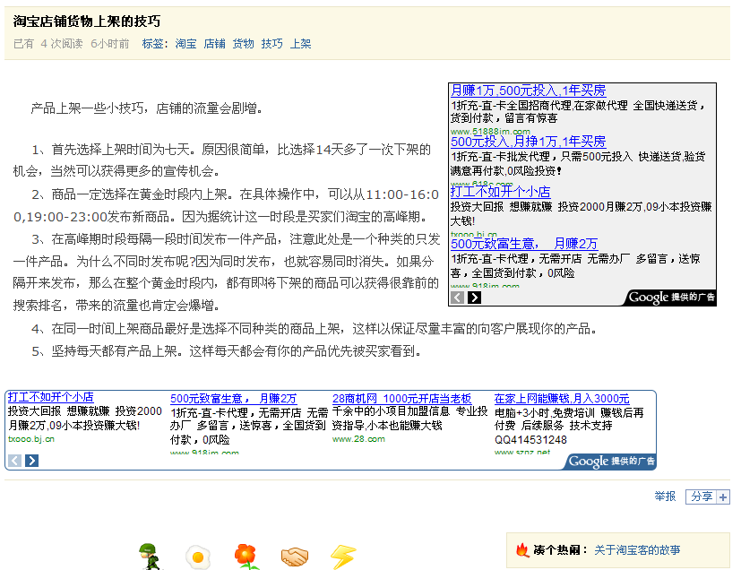Click article title 淘宝店铺货物上架的技巧

click(x=87, y=22)
